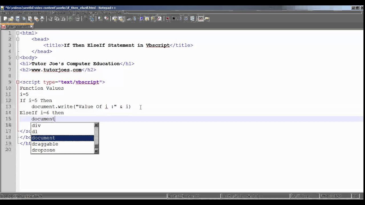The width and height of the screenshot is (365, 205).
Task: Click the 'ElseIf i=6 then' code line
Action: click(42, 113)
